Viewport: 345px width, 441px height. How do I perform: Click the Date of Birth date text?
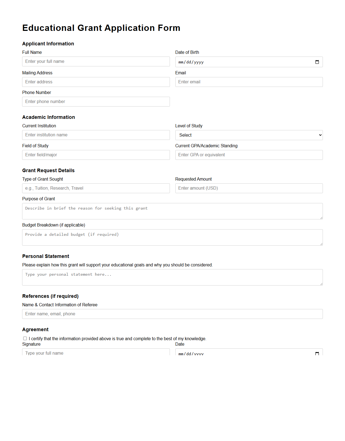[191, 62]
